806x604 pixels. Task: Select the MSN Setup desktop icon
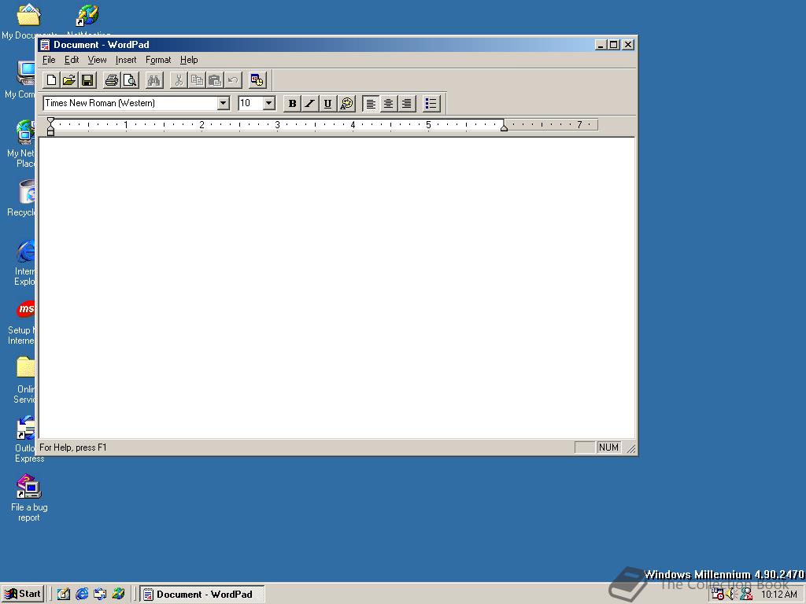pyautogui.click(x=23, y=322)
